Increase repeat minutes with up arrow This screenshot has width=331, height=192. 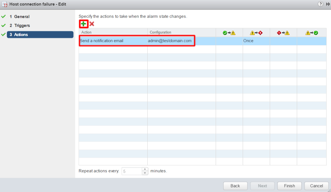pos(145,169)
